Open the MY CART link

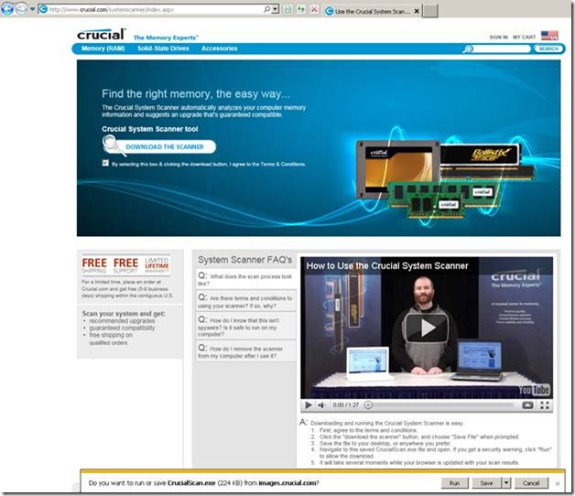click(x=524, y=37)
